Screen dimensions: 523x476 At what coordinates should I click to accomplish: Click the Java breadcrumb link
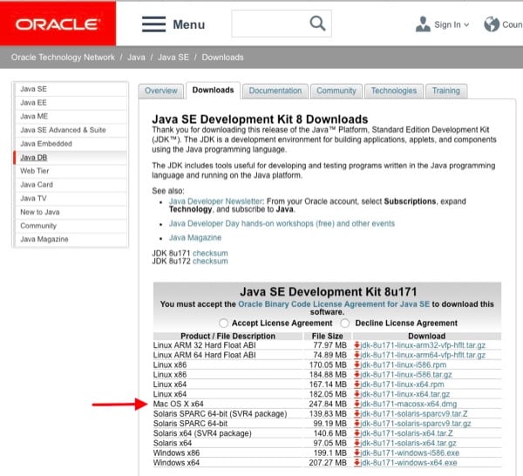(x=136, y=58)
